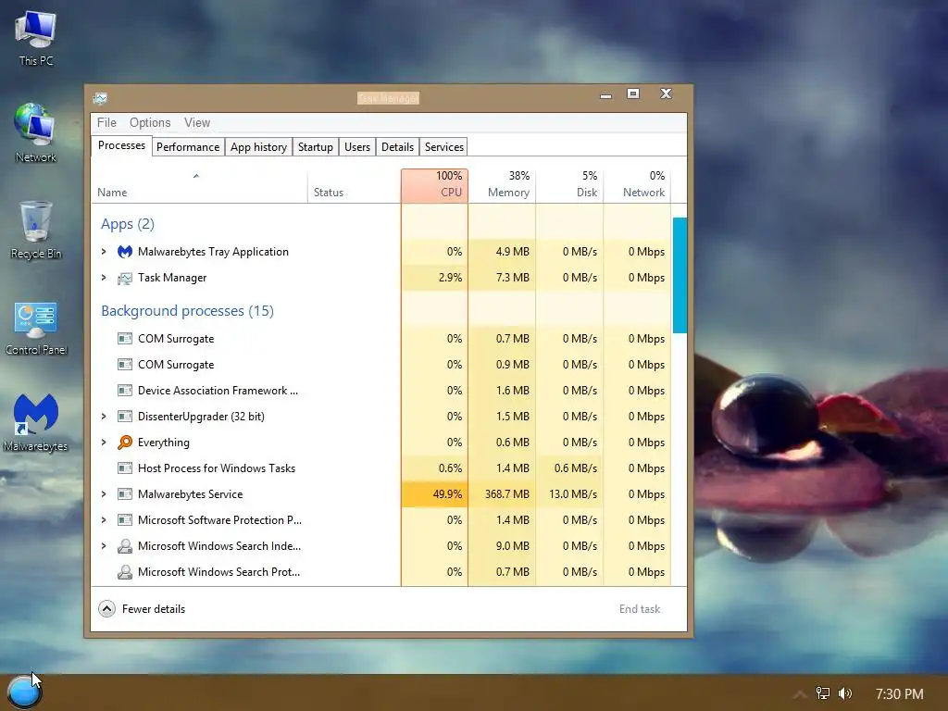Sort by the Name column header
The height and width of the screenshot is (711, 948).
coord(200,185)
